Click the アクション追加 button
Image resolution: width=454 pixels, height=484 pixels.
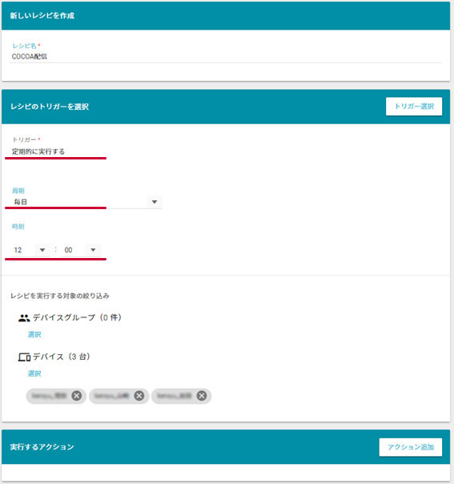click(411, 447)
